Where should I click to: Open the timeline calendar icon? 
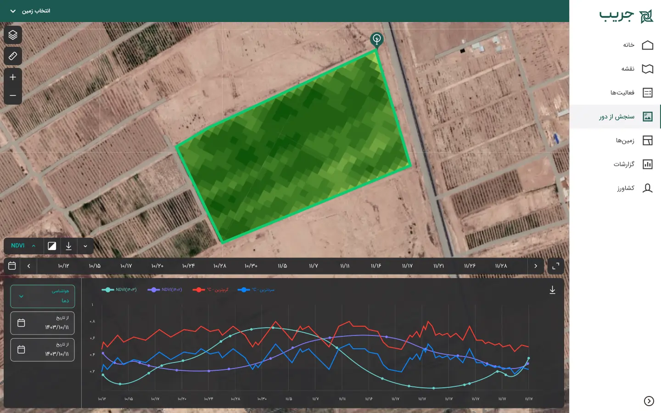pos(12,266)
